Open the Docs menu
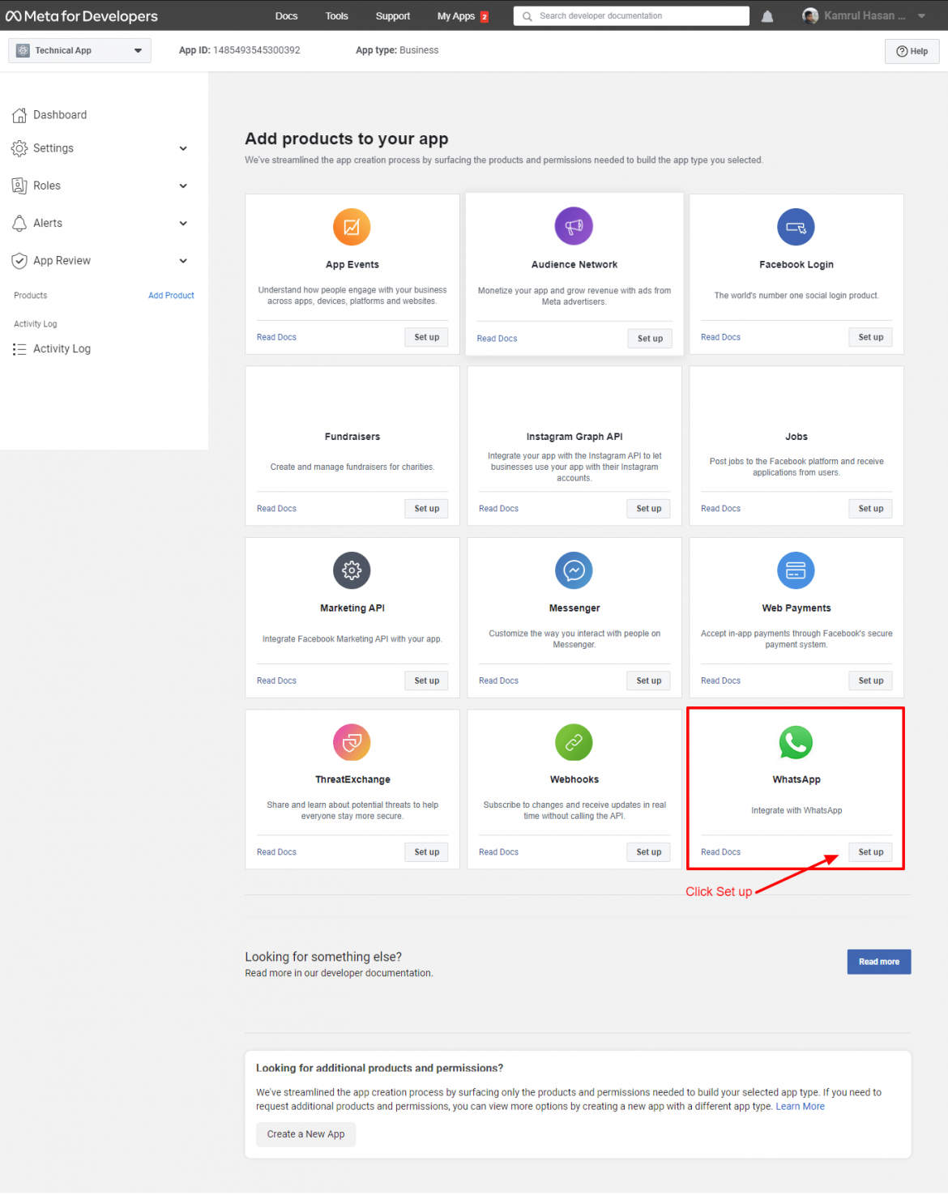 286,15
